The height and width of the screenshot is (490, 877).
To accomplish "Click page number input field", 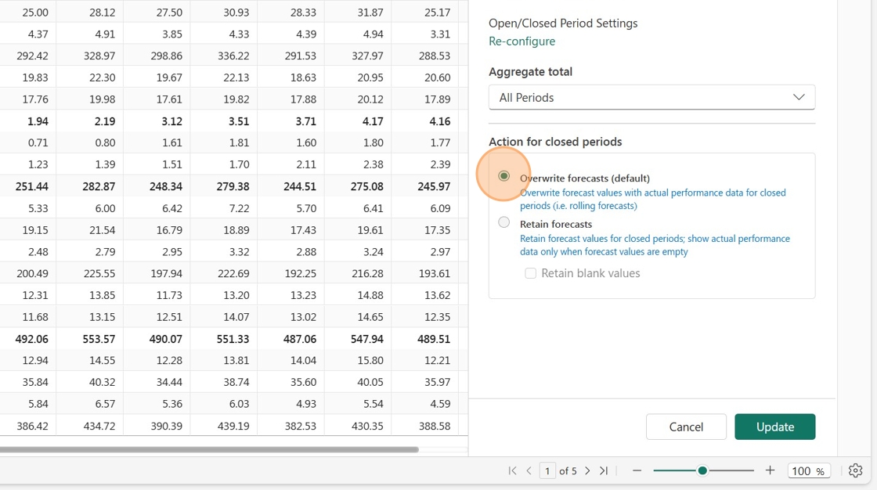I will tap(547, 471).
